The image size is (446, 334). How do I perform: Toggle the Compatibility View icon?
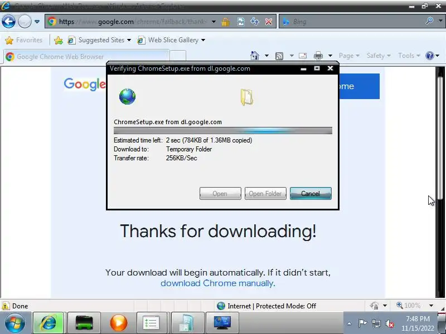tap(241, 22)
